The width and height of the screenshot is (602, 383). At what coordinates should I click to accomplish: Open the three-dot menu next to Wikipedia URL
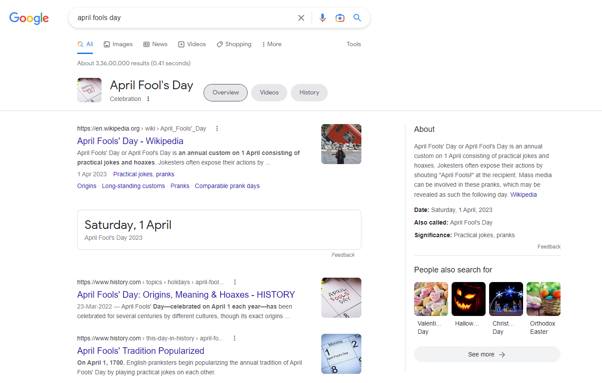217,128
